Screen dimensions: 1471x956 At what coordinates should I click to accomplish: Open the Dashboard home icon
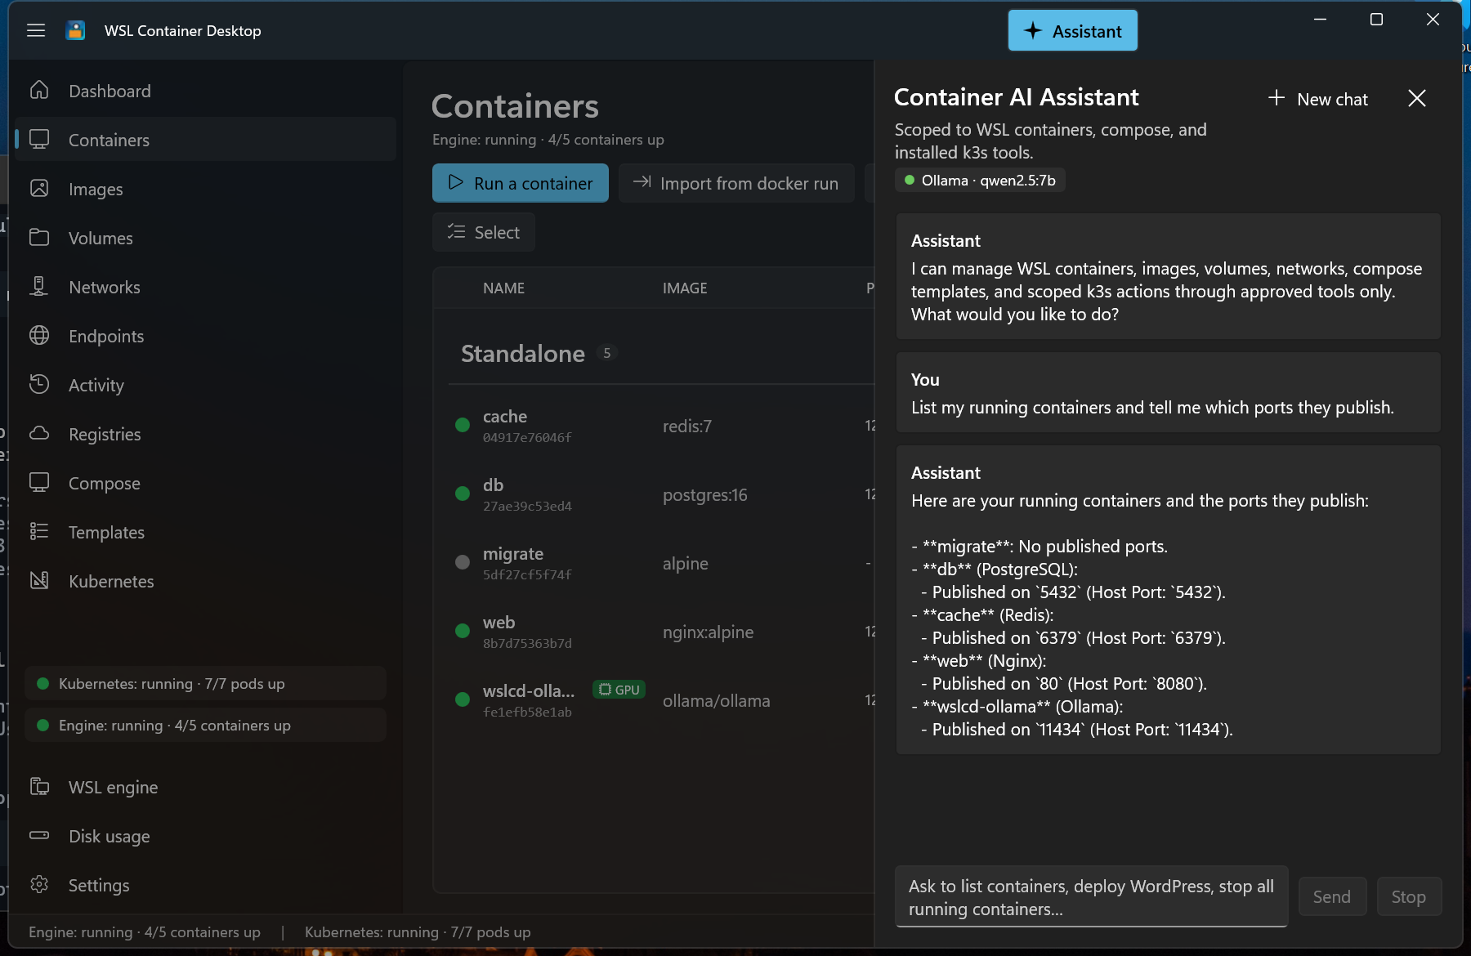point(39,90)
